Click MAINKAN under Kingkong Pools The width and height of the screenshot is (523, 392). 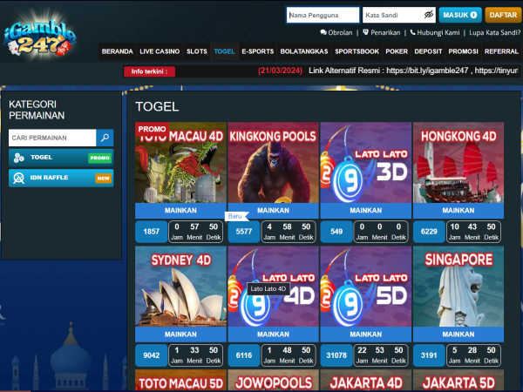coord(273,211)
